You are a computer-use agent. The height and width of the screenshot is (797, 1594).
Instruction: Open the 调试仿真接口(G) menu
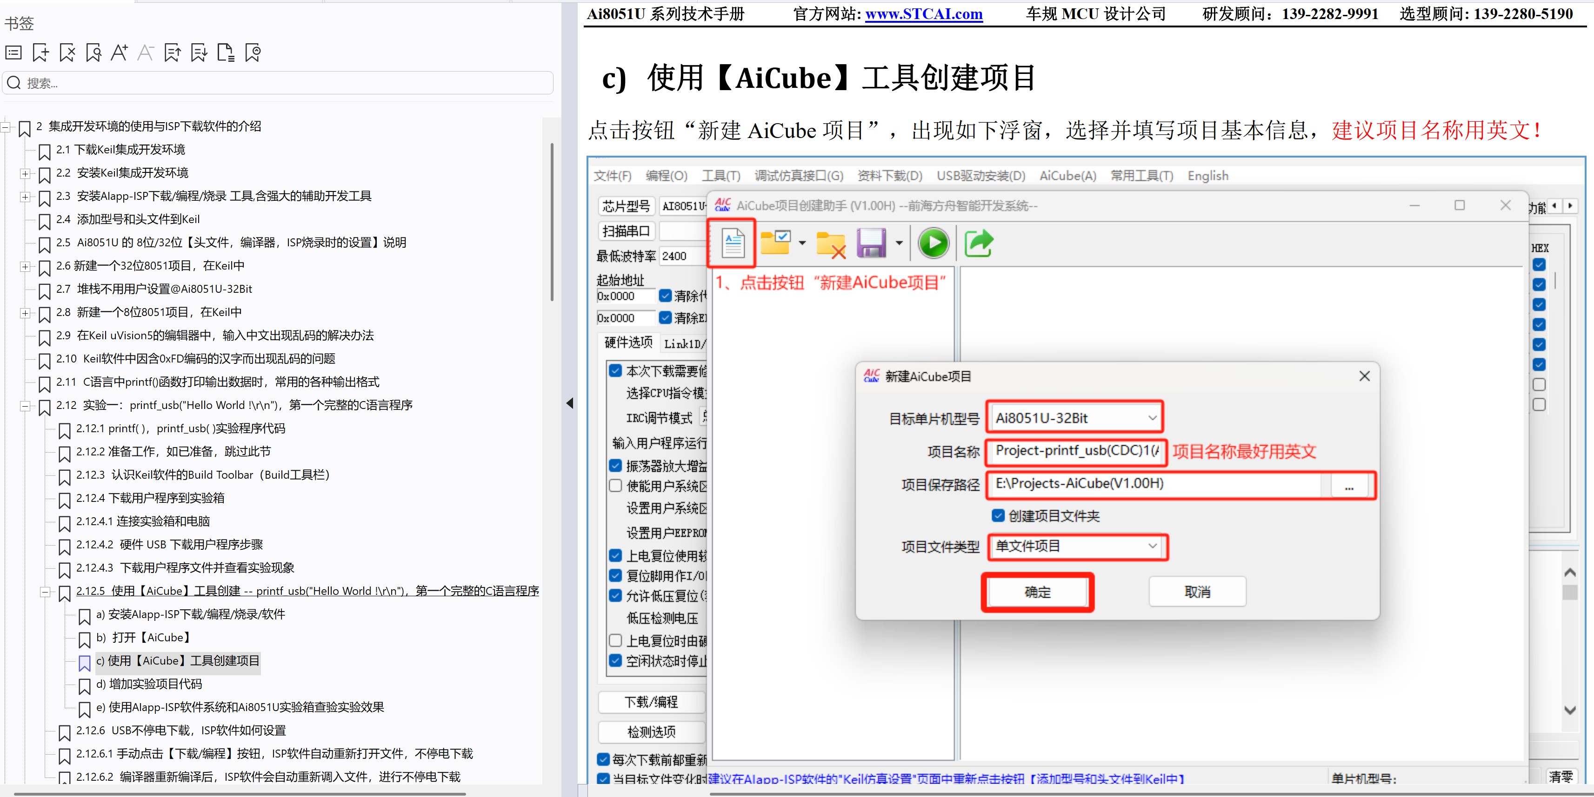[x=798, y=176]
